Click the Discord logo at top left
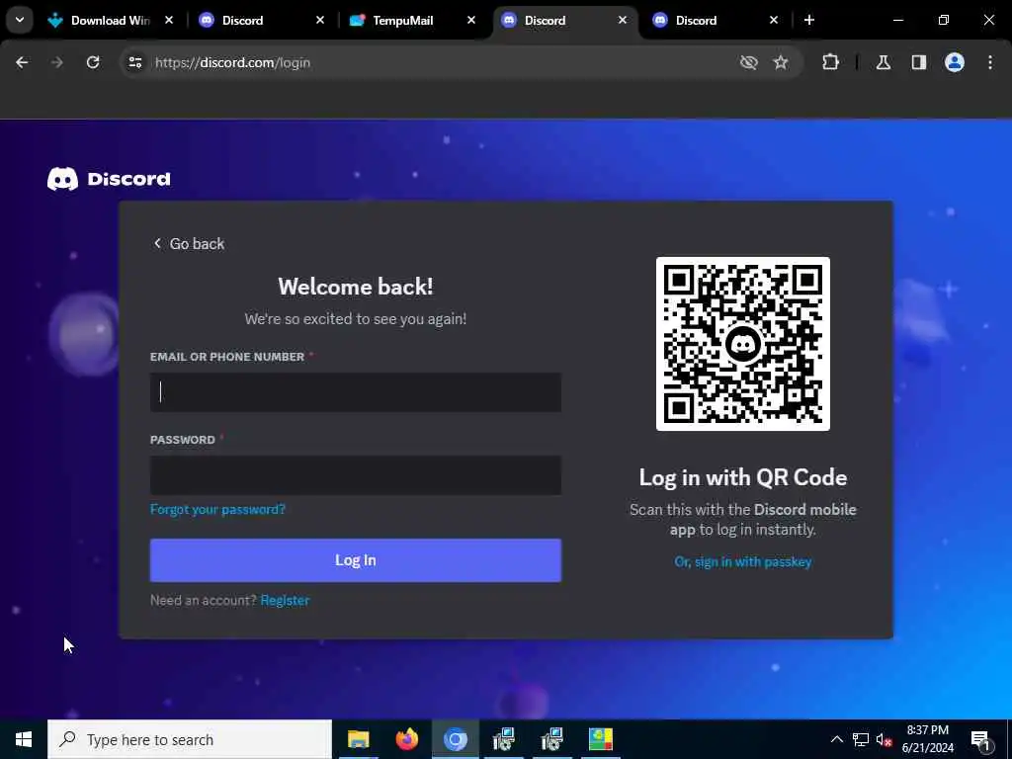This screenshot has width=1012, height=759. click(109, 179)
